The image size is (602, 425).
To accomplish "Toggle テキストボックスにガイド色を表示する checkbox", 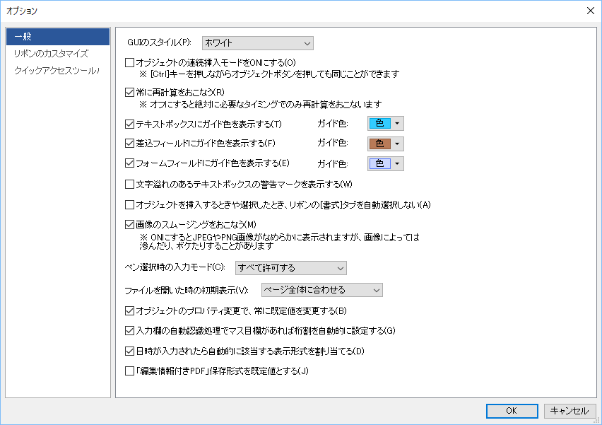I will (x=130, y=124).
